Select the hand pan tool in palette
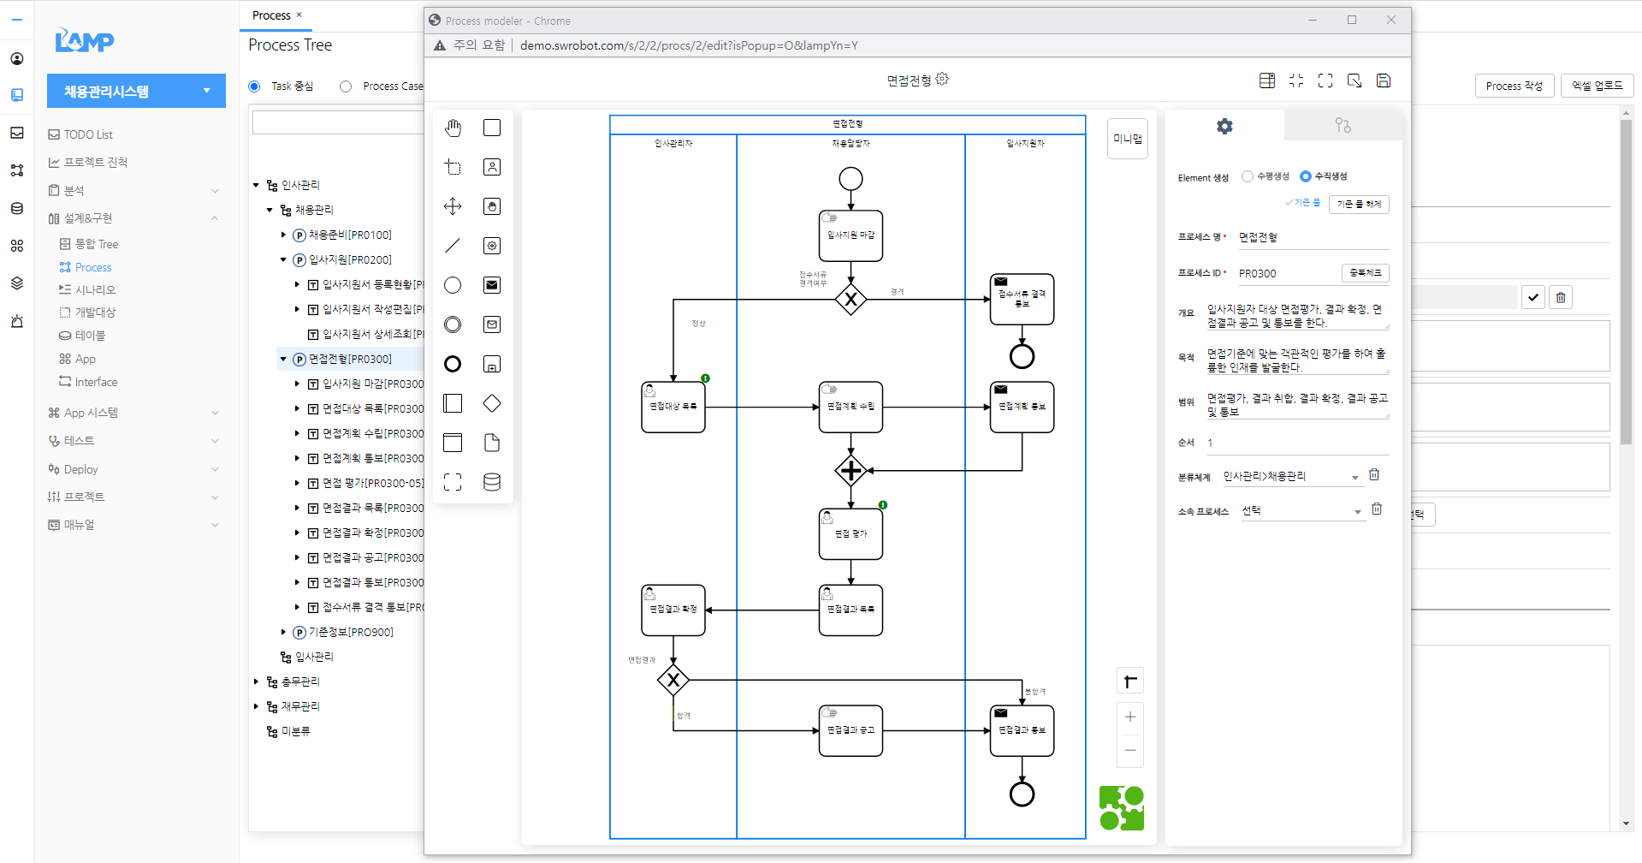1642x863 pixels. click(453, 128)
